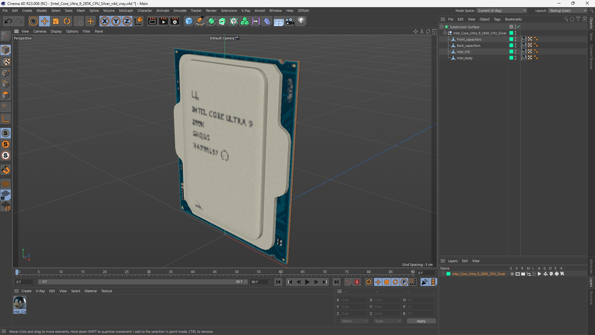
Task: Open Material Manager hamburger menu
Action: pyautogui.click(x=16, y=291)
